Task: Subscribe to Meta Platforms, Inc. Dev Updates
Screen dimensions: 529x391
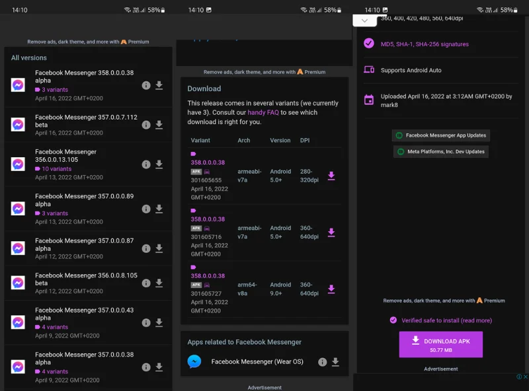Action: tap(441, 152)
